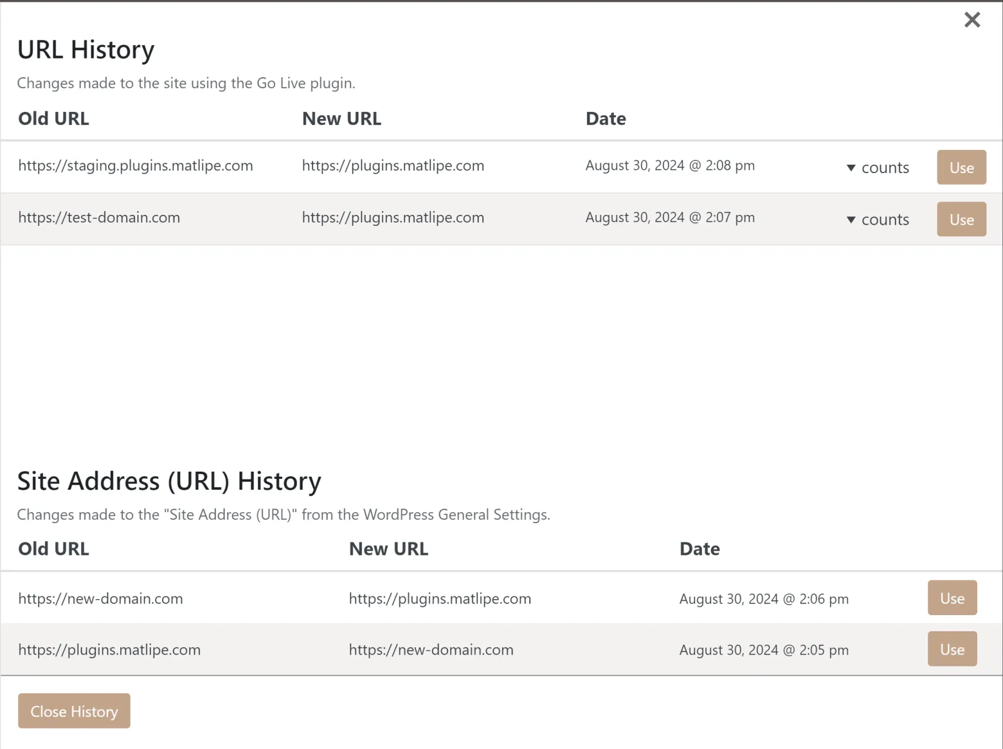Click the August 30, 2024 @ 2:08 pm date
Viewport: 1003px width, 749px height.
point(669,166)
